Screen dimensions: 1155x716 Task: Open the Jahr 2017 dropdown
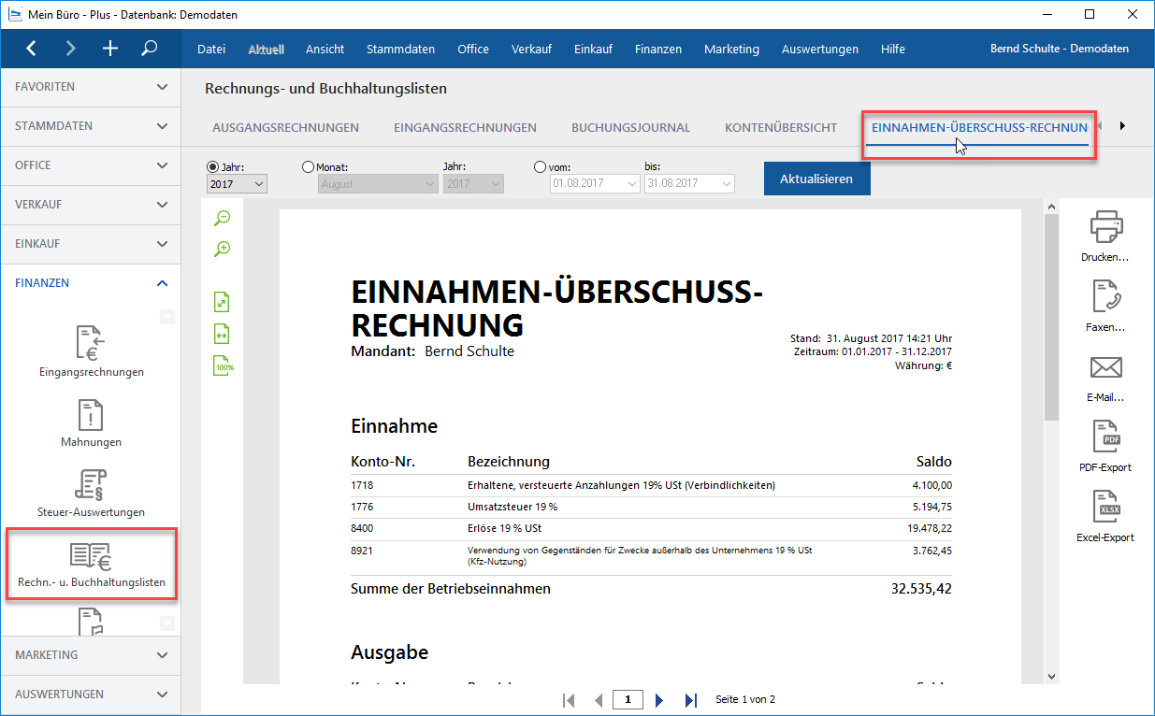pyautogui.click(x=236, y=183)
